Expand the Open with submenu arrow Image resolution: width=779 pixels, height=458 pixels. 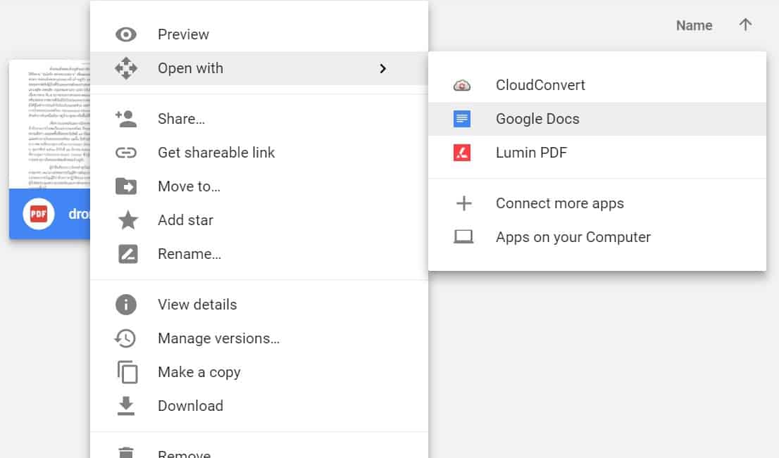click(x=382, y=68)
